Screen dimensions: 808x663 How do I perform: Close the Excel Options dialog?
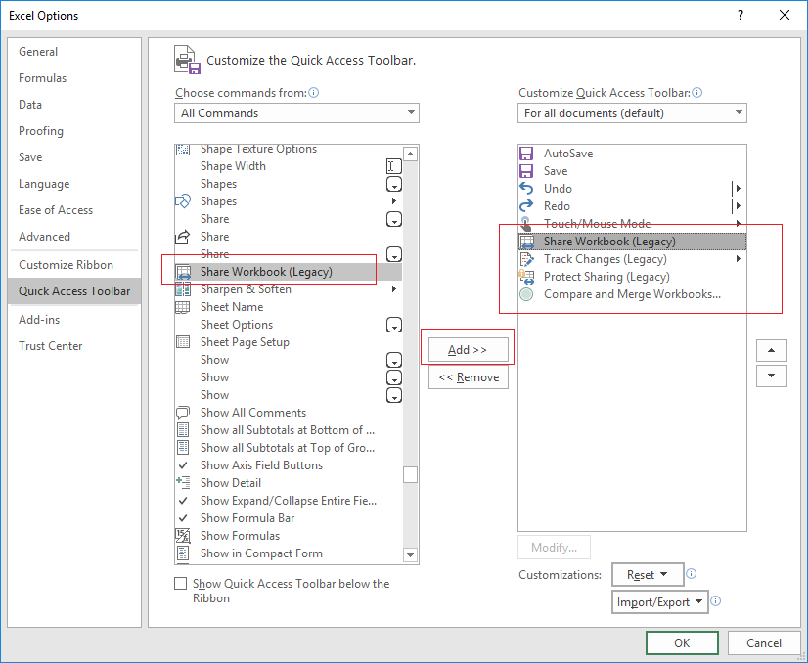pos(785,15)
